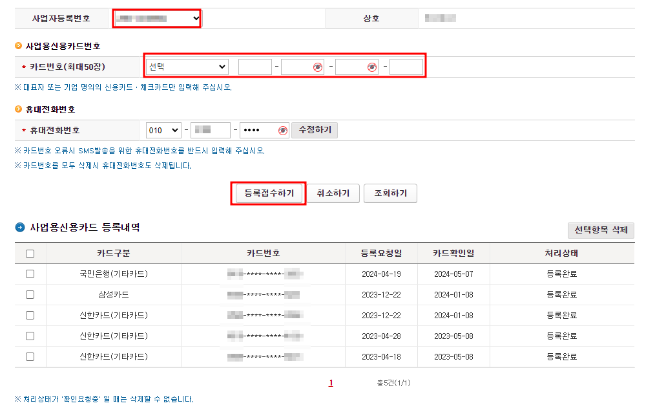This screenshot has height=412, width=655.
Task: Check the 국민은행(기타카드) row checkbox
Action: [30, 274]
